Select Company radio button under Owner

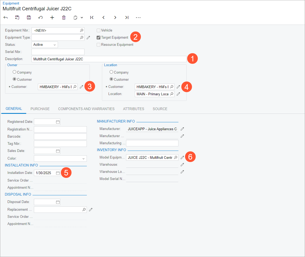(15, 72)
